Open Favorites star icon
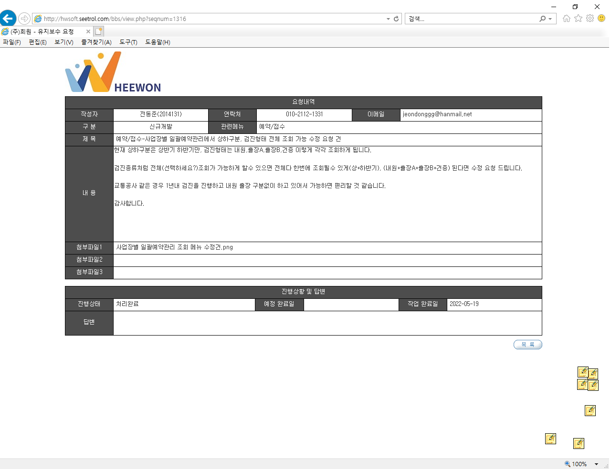 (578, 19)
